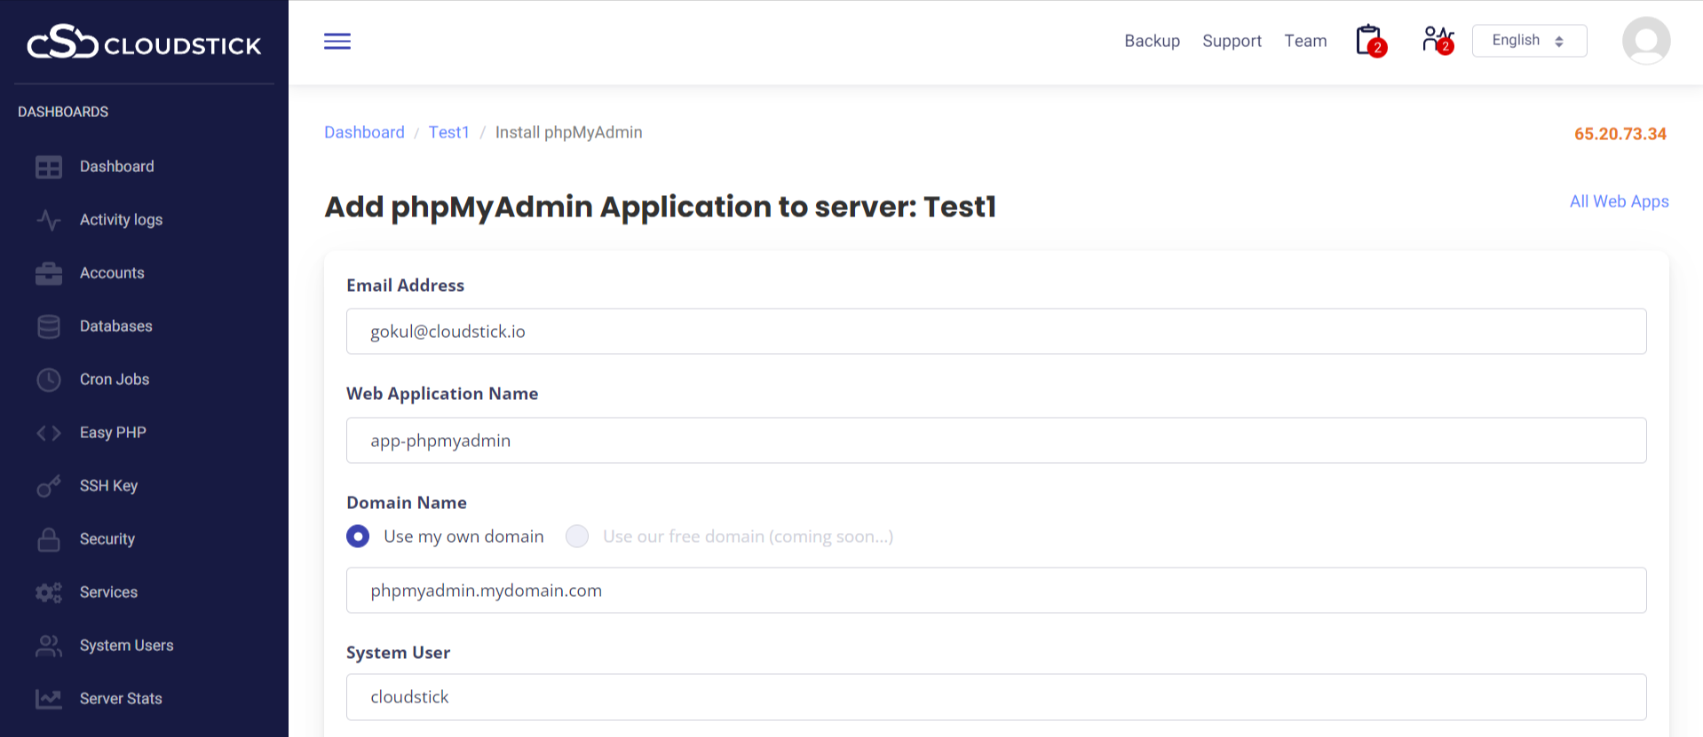Click the All Web Apps link
The width and height of the screenshot is (1703, 737).
click(1619, 201)
